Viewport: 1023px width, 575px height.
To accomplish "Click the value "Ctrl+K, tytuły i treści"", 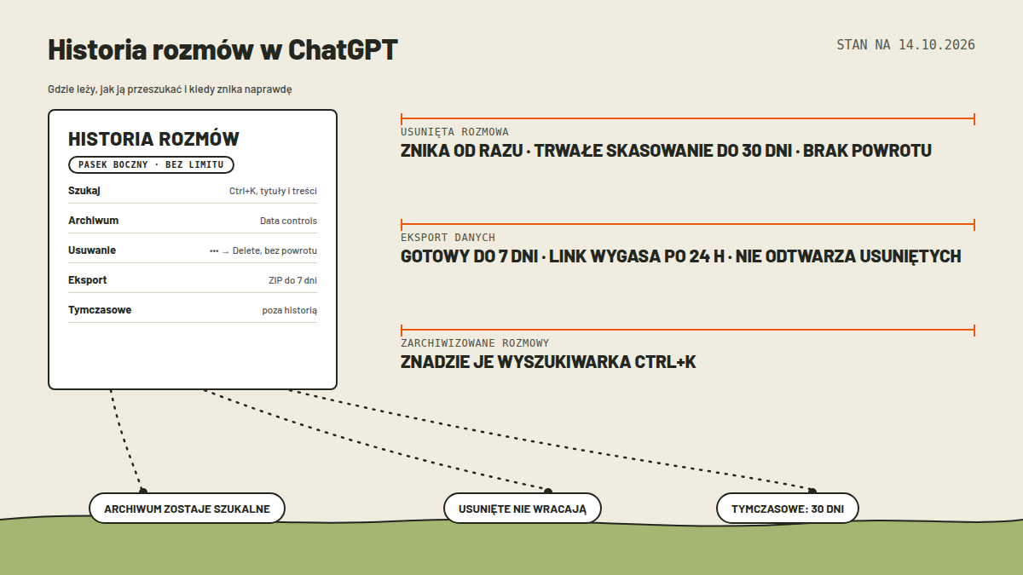I will (273, 192).
